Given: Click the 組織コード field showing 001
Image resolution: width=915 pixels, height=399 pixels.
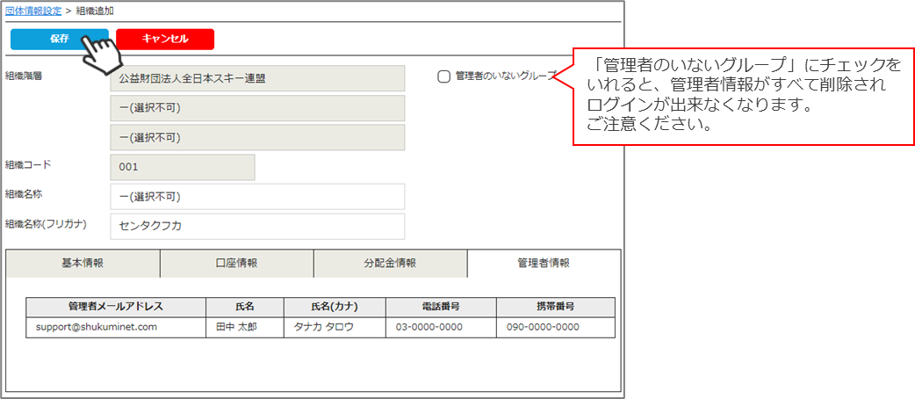Looking at the screenshot, I should click(x=183, y=168).
